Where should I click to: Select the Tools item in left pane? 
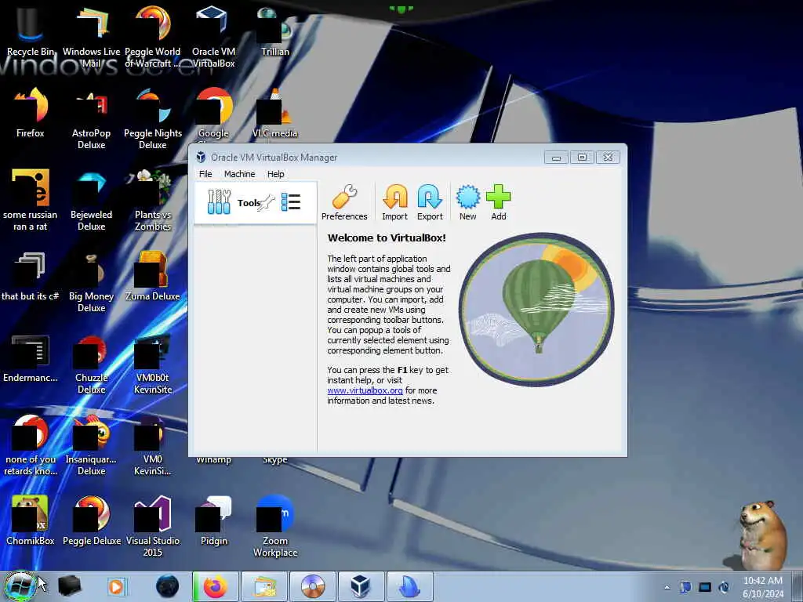click(255, 203)
